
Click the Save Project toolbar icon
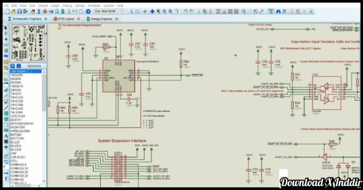pos(20,11)
